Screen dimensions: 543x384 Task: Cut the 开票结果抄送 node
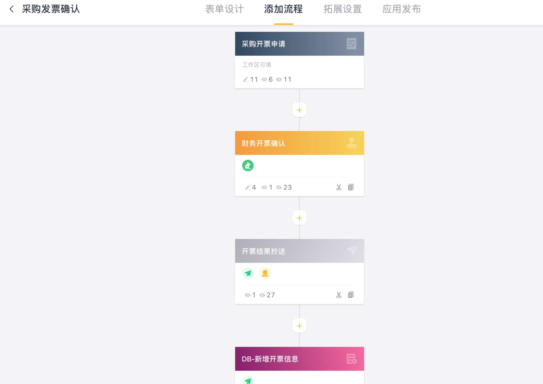pos(339,295)
